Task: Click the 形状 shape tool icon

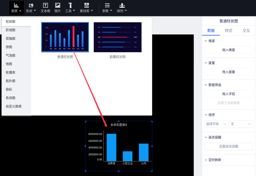Action: (x=31, y=5)
